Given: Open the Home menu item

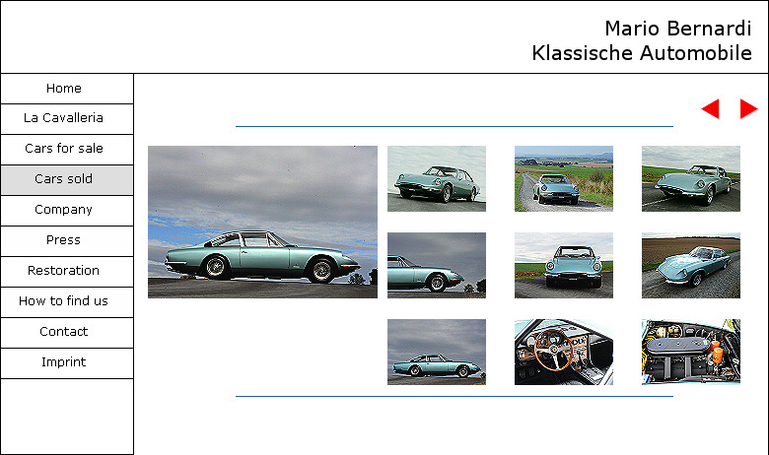Looking at the screenshot, I should coord(67,89).
